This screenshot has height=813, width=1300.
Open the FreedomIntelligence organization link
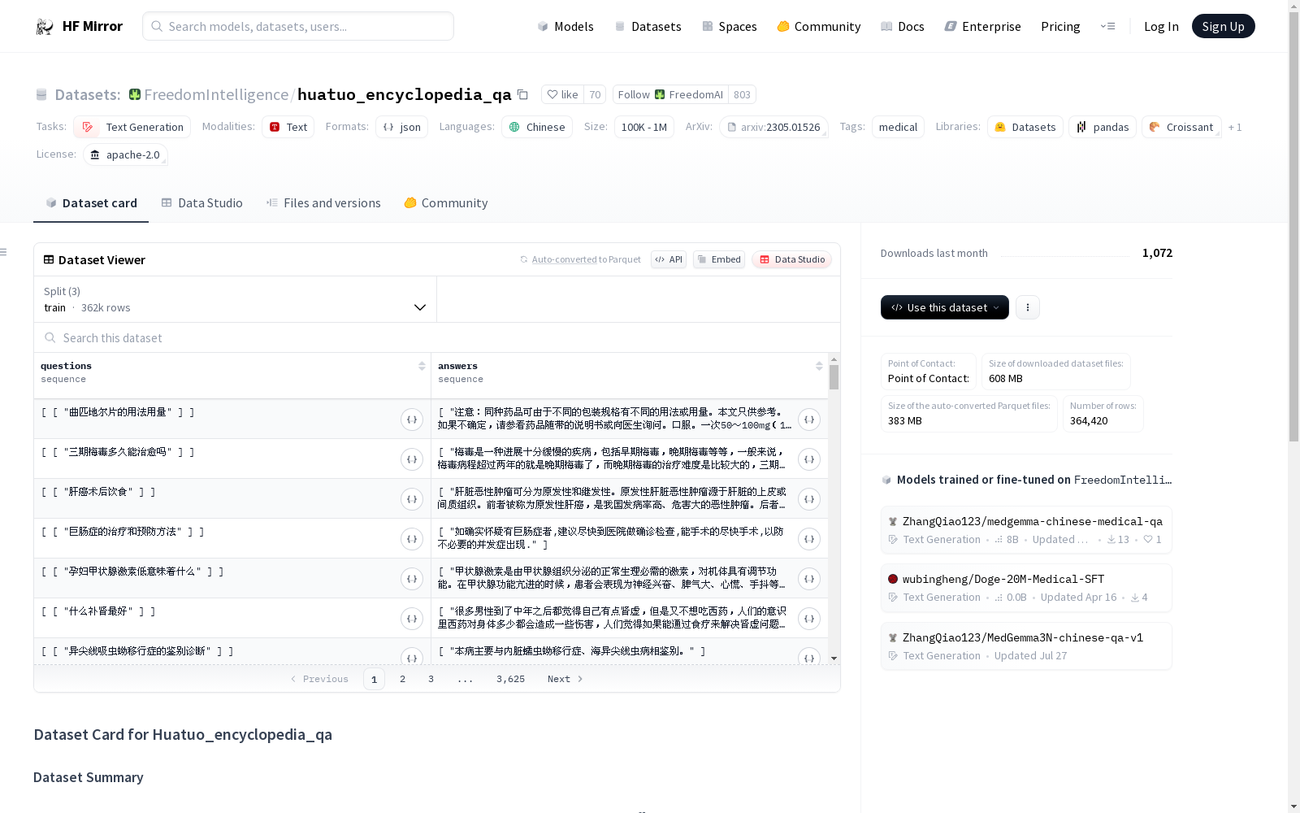216,94
